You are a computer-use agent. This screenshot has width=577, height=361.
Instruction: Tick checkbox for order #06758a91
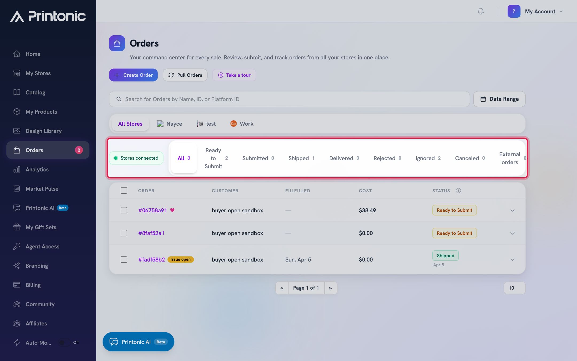point(124,210)
